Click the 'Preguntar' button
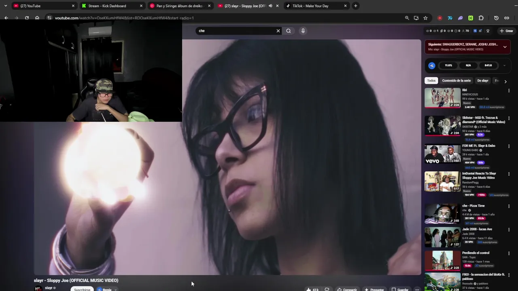This screenshot has width=518, height=291. click(374, 289)
